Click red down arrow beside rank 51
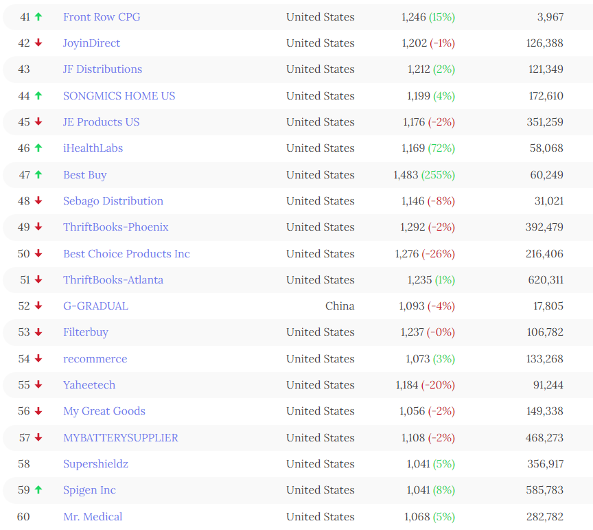 click(38, 279)
